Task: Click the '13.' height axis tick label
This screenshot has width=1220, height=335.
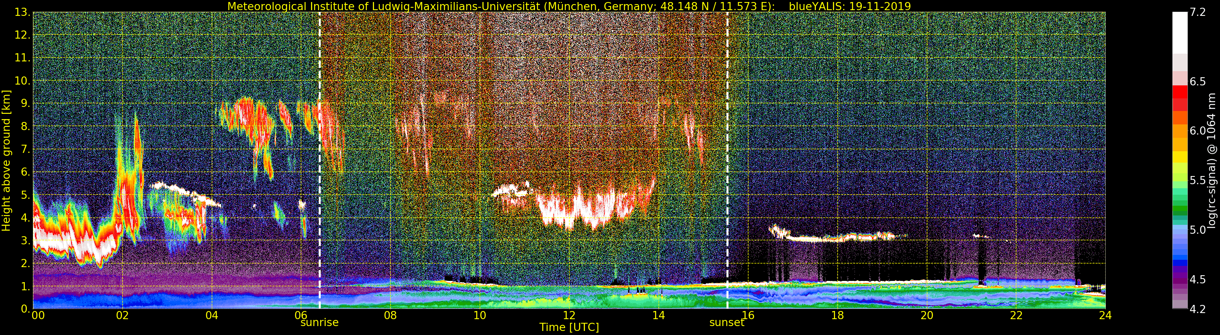Action: point(23,13)
